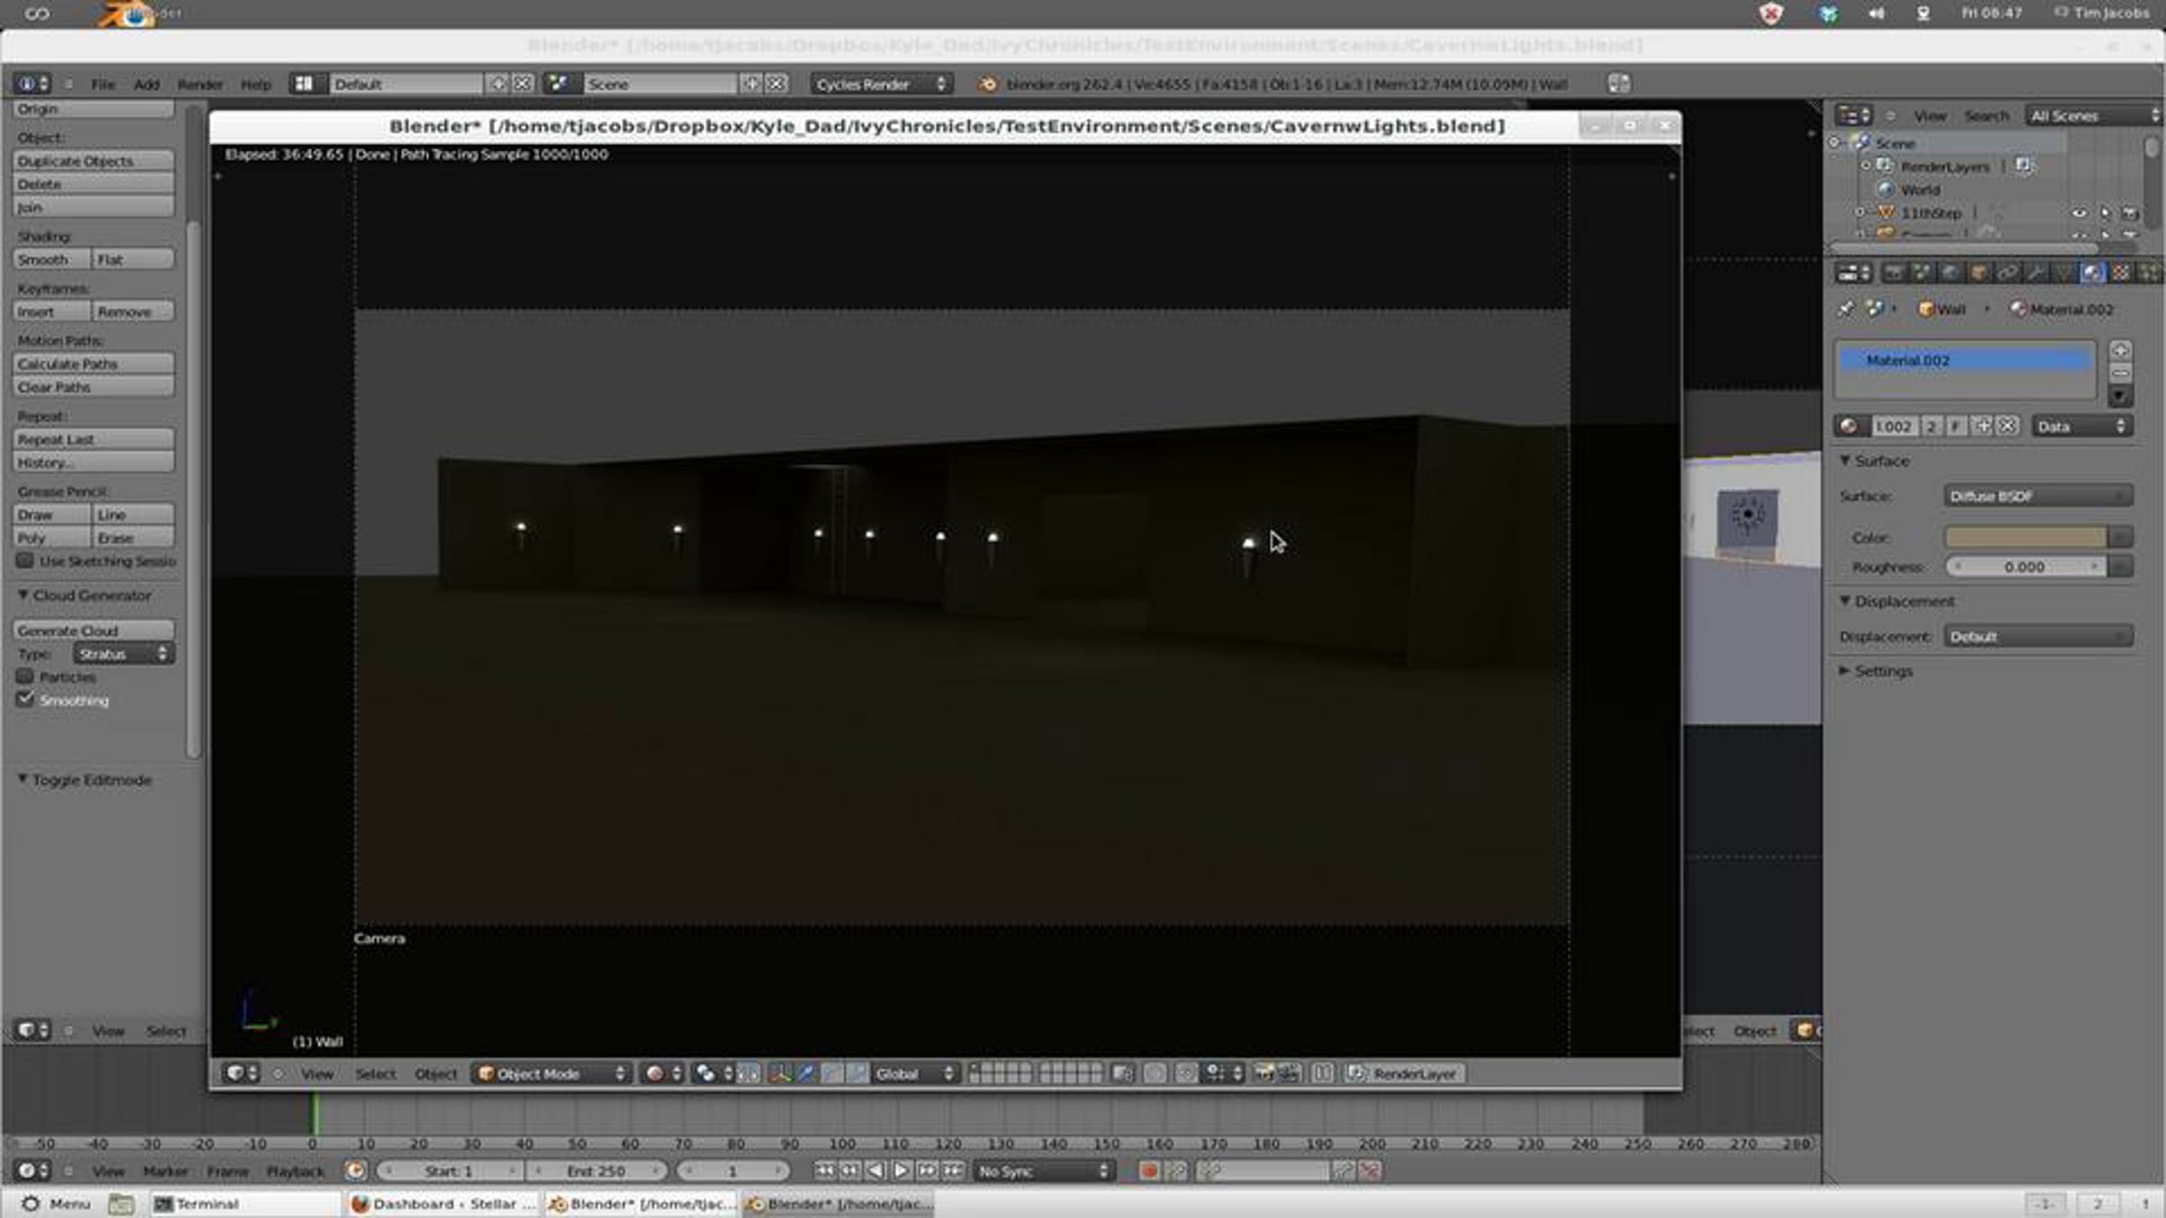2166x1218 pixels.
Task: Click the record keyframe icon in timeline
Action: tap(1148, 1171)
